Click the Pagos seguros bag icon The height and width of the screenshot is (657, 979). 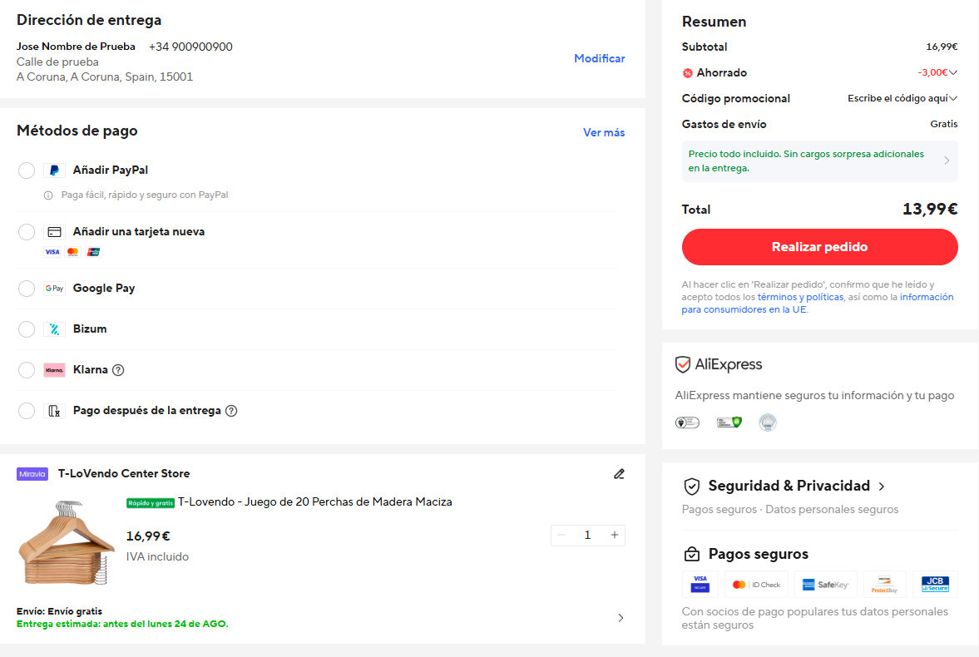[x=692, y=554]
